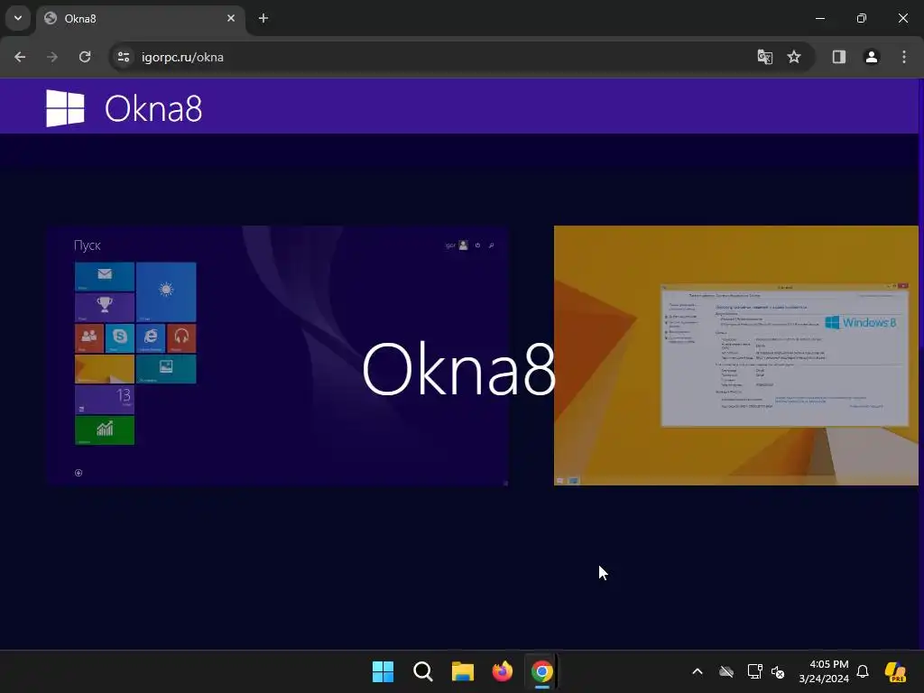
Task: Click the large Okna8 slide caption
Action: tap(458, 370)
